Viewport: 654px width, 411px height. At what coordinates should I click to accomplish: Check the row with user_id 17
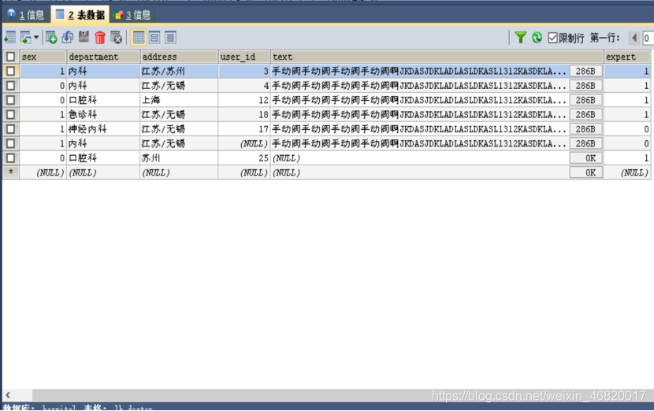pyautogui.click(x=11, y=129)
